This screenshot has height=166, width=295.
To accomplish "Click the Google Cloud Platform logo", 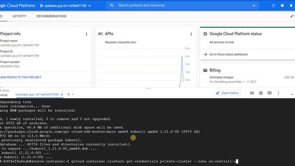I will [x=18, y=6].
